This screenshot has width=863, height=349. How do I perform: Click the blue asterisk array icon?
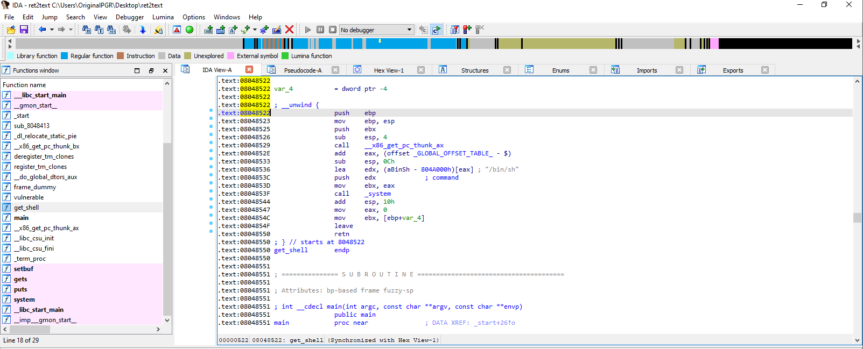click(264, 30)
